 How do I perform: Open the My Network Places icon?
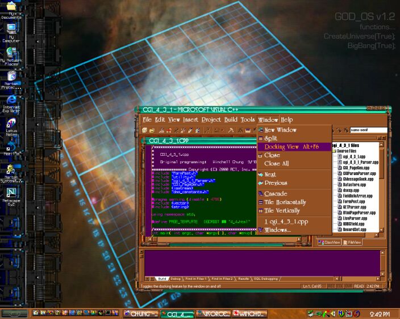coord(11,52)
